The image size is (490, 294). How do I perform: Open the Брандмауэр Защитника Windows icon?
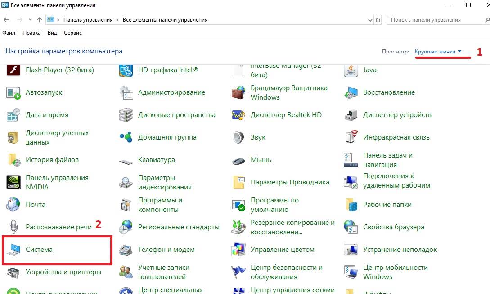point(238,92)
